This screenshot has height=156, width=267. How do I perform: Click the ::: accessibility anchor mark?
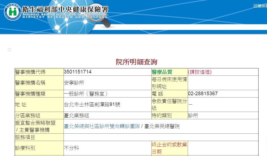click(10, 50)
